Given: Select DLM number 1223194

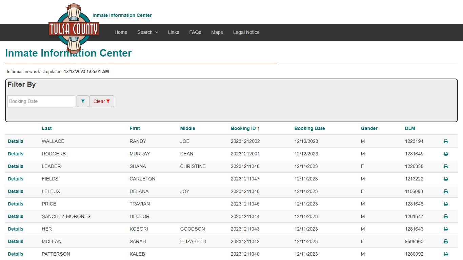Looking at the screenshot, I should coord(414,141).
